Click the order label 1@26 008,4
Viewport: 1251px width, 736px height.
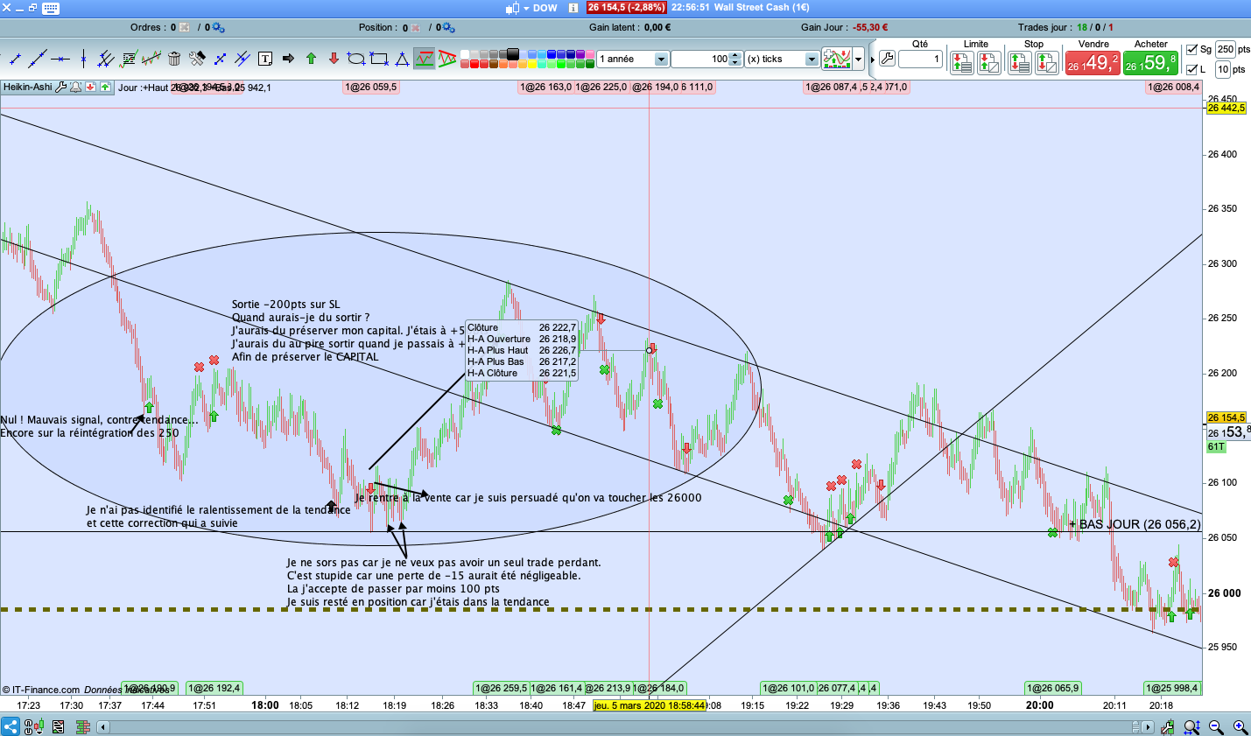(1173, 87)
